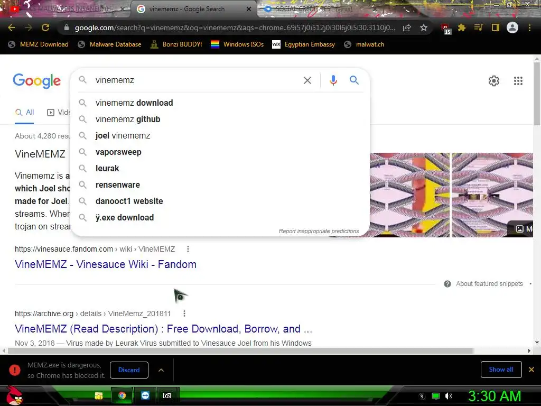Viewport: 541px width, 406px height.
Task: Open the Malware Database bookmark
Action: coord(109,44)
